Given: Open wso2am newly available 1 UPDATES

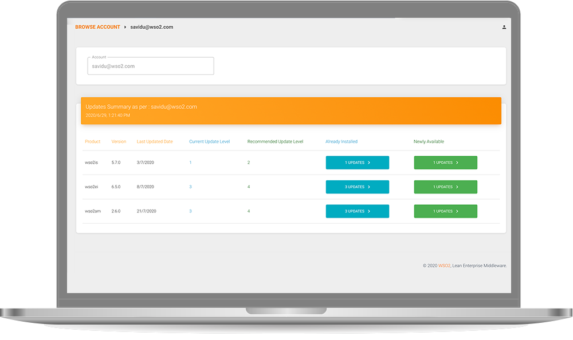Looking at the screenshot, I should [x=445, y=211].
